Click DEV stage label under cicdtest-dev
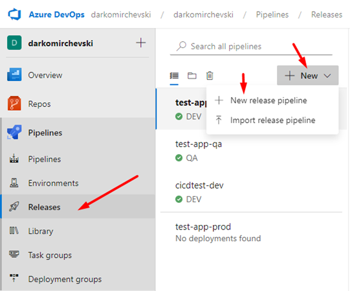 (193, 200)
